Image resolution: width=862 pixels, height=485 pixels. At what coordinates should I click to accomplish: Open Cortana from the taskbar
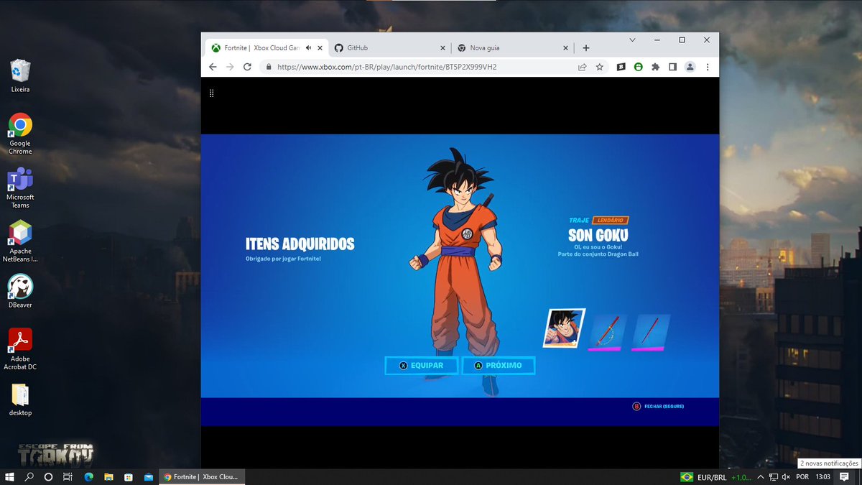[x=48, y=476]
